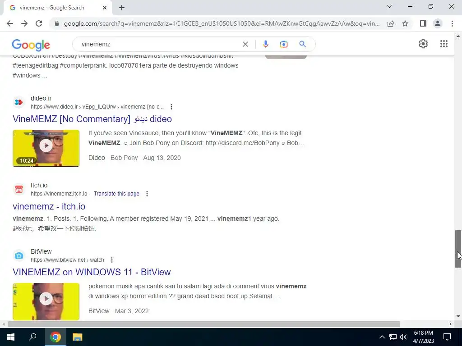Open Chrome's three-dot menu

click(452, 23)
